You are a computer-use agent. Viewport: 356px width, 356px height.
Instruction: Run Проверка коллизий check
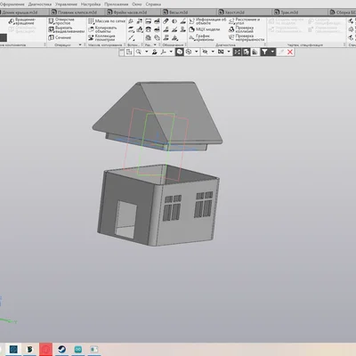click(x=241, y=29)
